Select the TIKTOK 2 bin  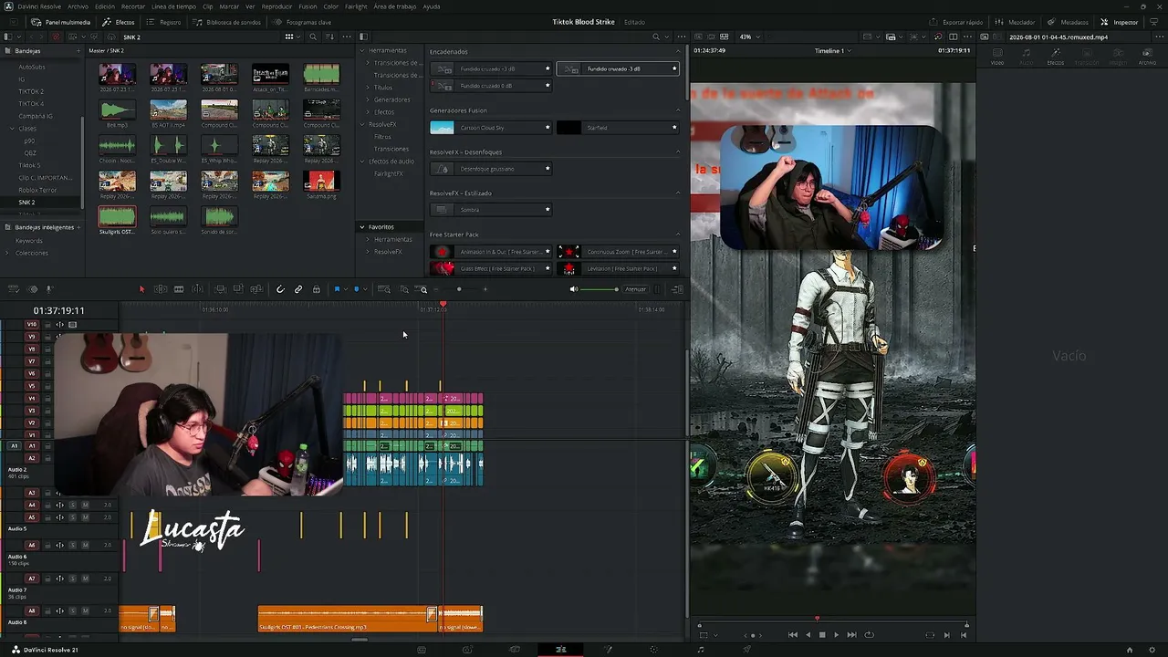pos(31,91)
